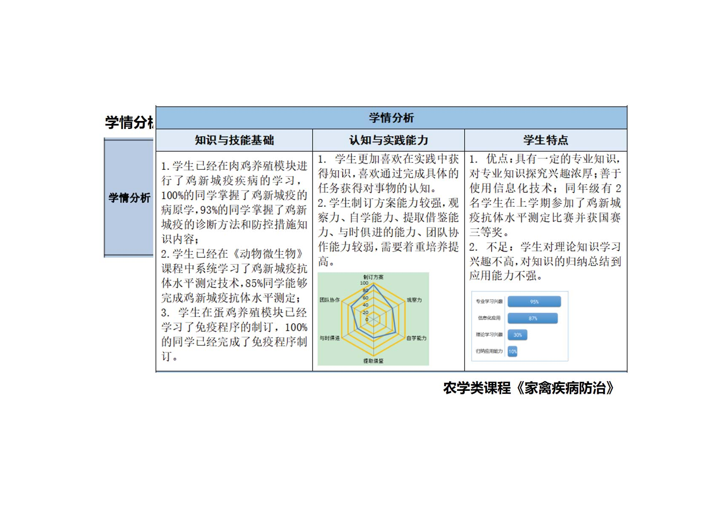Click paragraph starting 1.学生已经在肉鸡养殖模块
Screen dimensions: 715x505
point(234,202)
